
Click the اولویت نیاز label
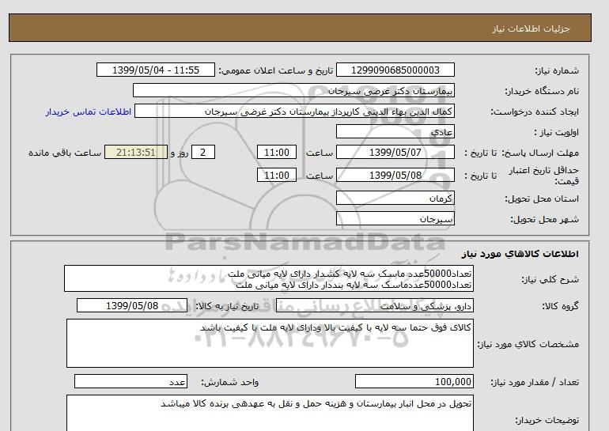pyautogui.click(x=556, y=132)
